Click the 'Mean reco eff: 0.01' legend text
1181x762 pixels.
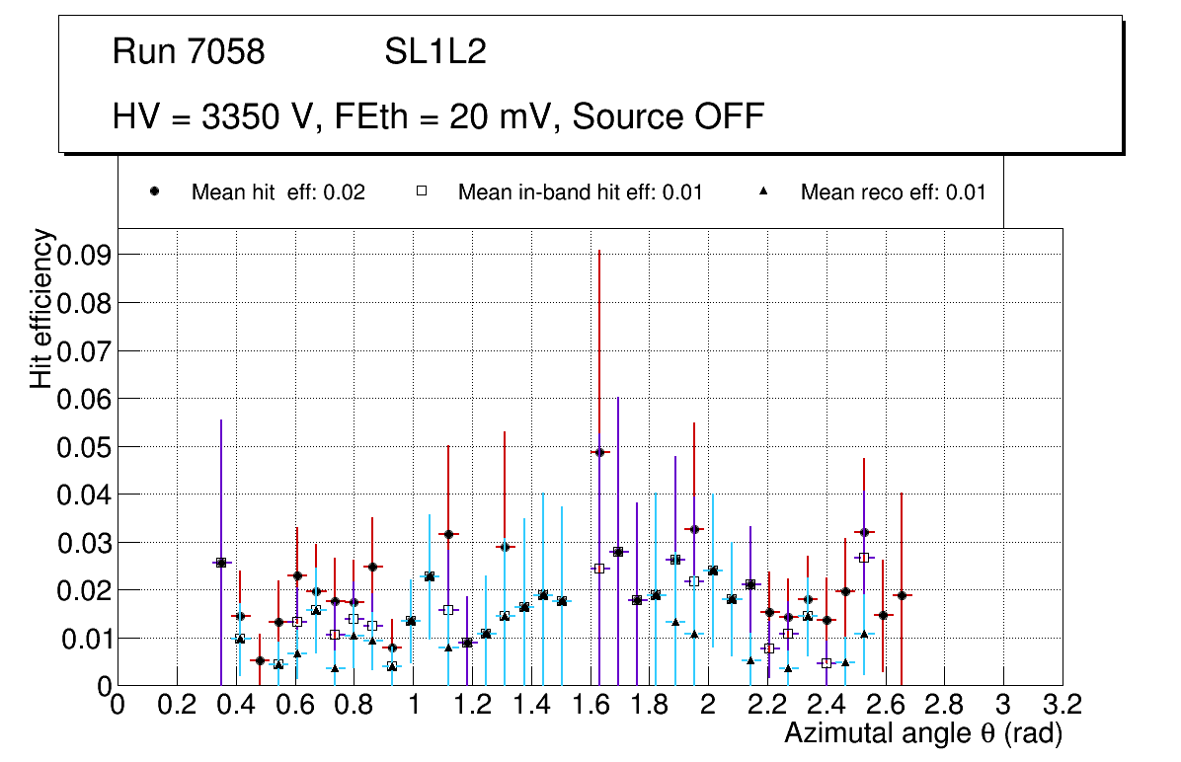893,192
